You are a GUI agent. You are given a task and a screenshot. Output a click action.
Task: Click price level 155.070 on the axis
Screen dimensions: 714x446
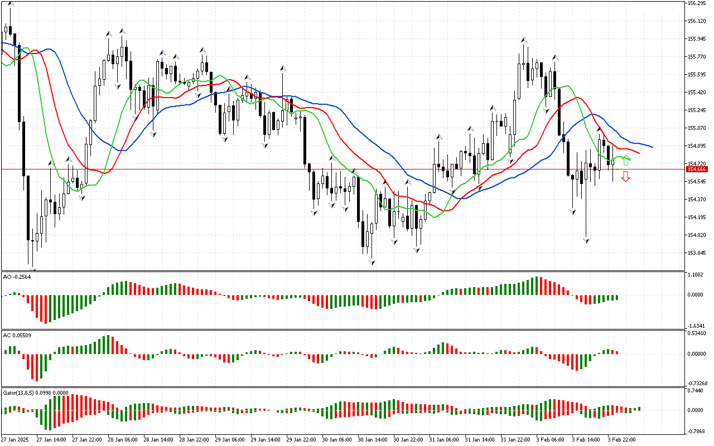click(x=697, y=128)
